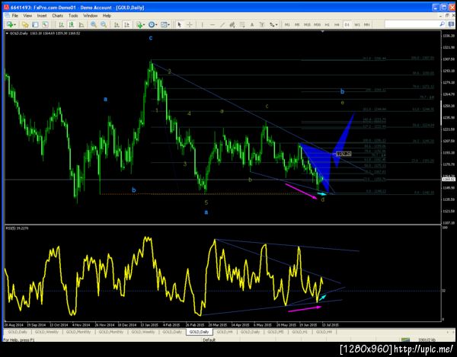Switch timeframe to M5
Viewport: 457px width, 357px height.
click(x=297, y=25)
